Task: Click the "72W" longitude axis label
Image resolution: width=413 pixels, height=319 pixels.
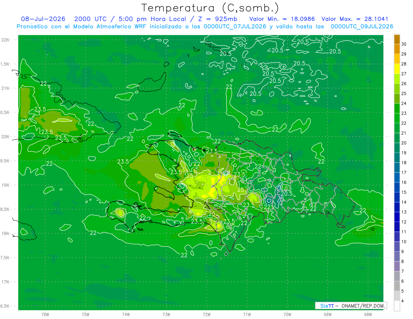Action: [206, 315]
